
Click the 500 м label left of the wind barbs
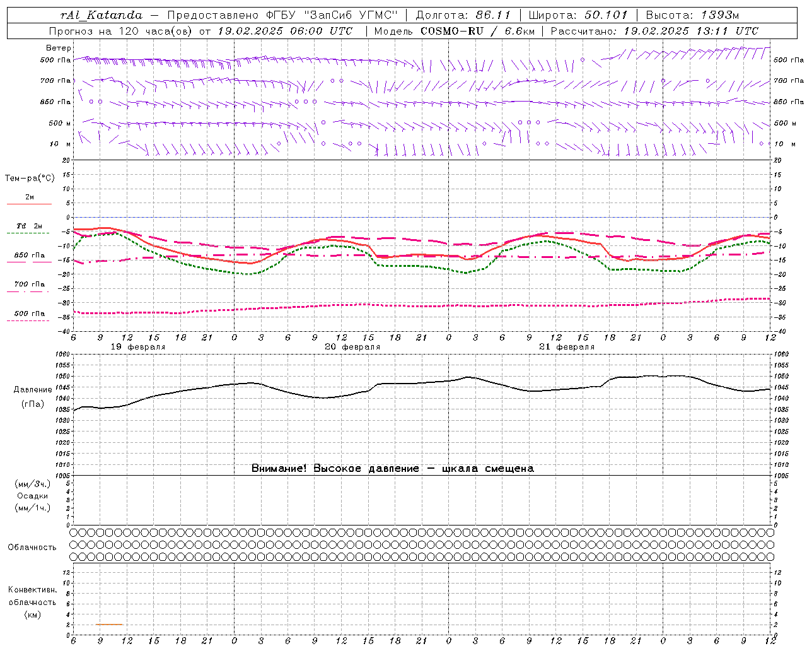[x=60, y=123]
